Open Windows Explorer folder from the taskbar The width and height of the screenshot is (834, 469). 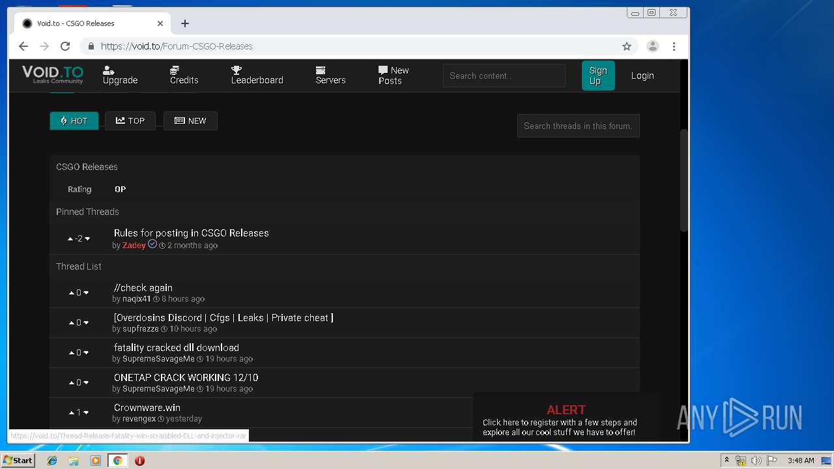pos(74,461)
